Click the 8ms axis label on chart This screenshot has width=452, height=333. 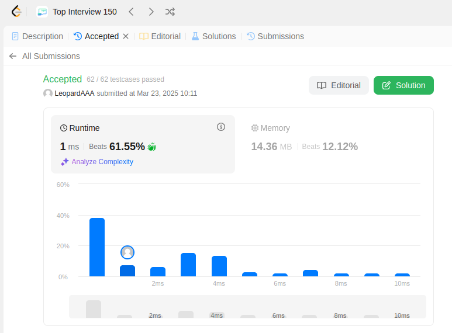(341, 283)
